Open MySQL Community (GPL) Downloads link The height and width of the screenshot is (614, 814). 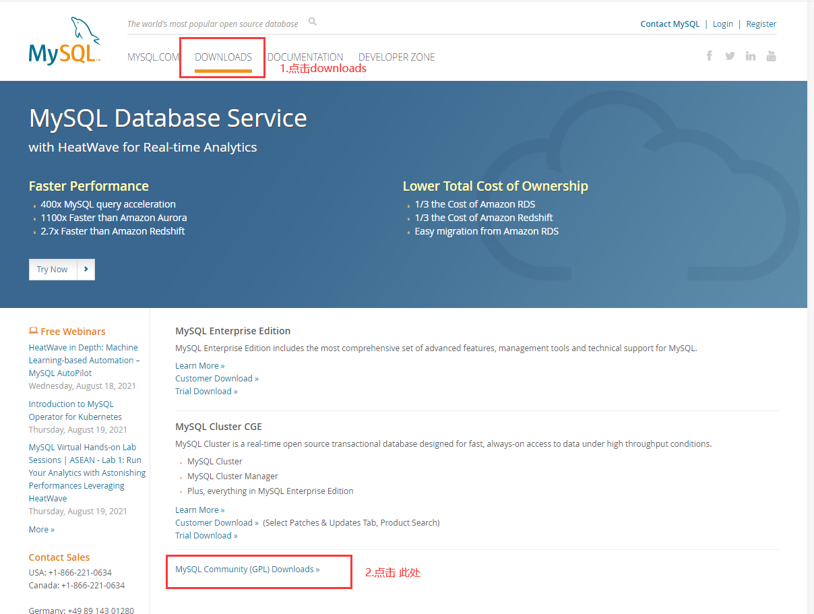[247, 570]
